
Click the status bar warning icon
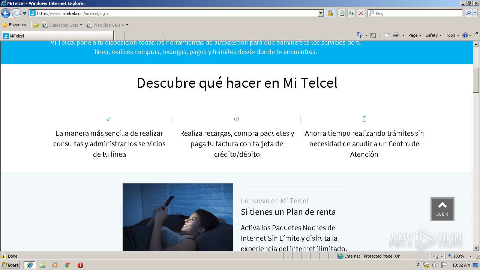tap(4, 256)
